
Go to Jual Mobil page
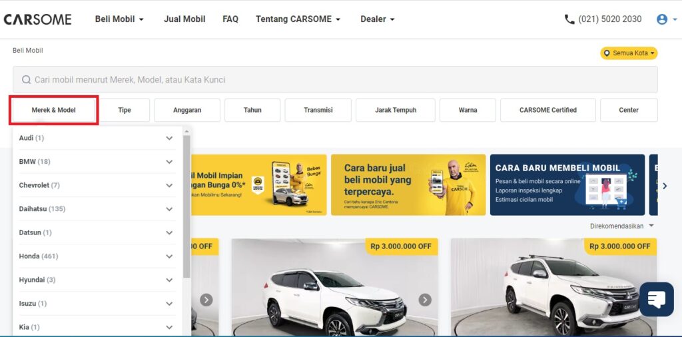click(184, 19)
